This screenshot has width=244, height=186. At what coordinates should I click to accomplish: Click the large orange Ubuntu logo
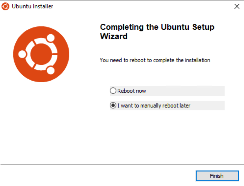41,54
